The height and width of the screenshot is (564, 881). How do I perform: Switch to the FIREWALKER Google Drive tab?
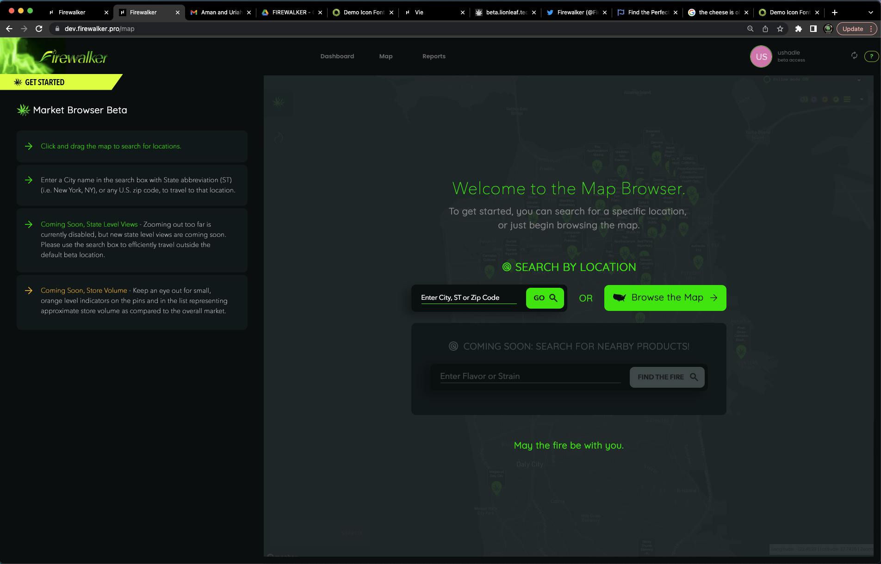click(292, 12)
